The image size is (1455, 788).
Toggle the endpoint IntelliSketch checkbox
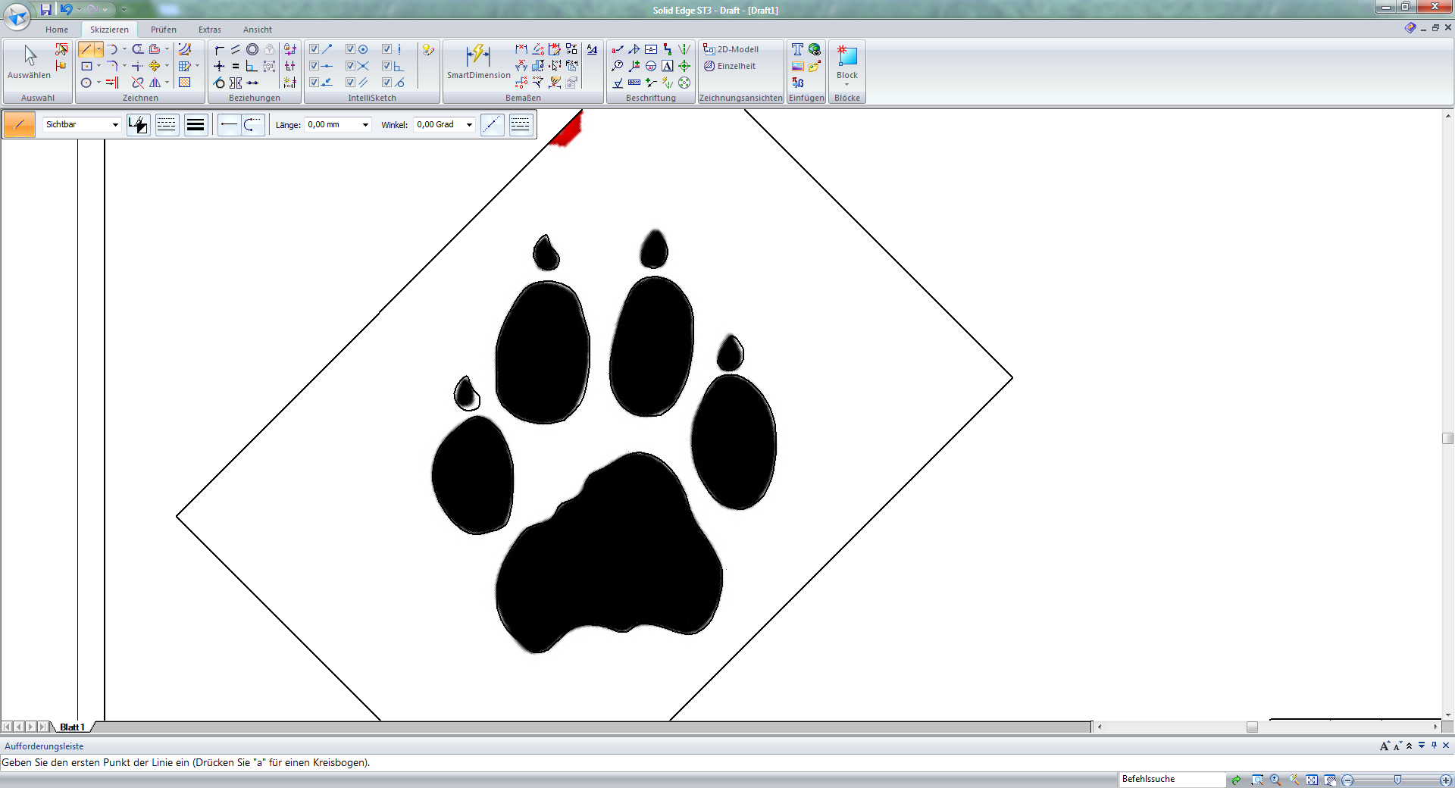(314, 49)
